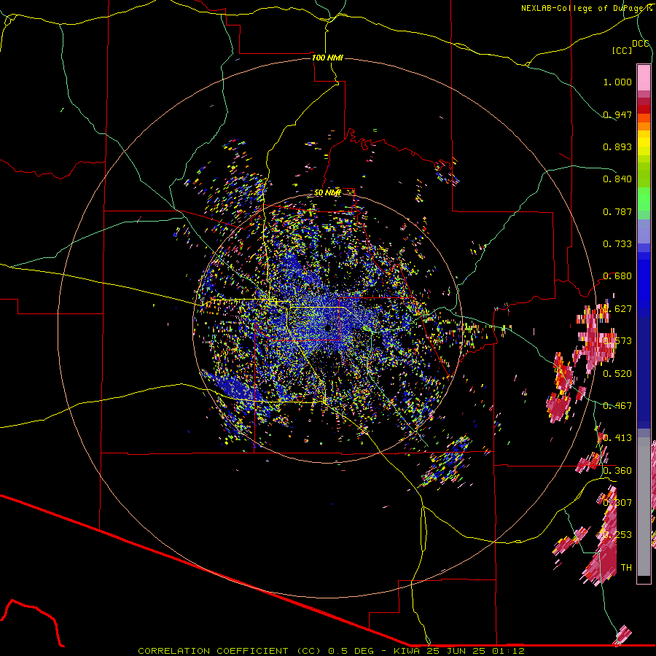Pick the yellow color bar segment
The width and height of the screenshot is (656, 656).
click(x=644, y=143)
